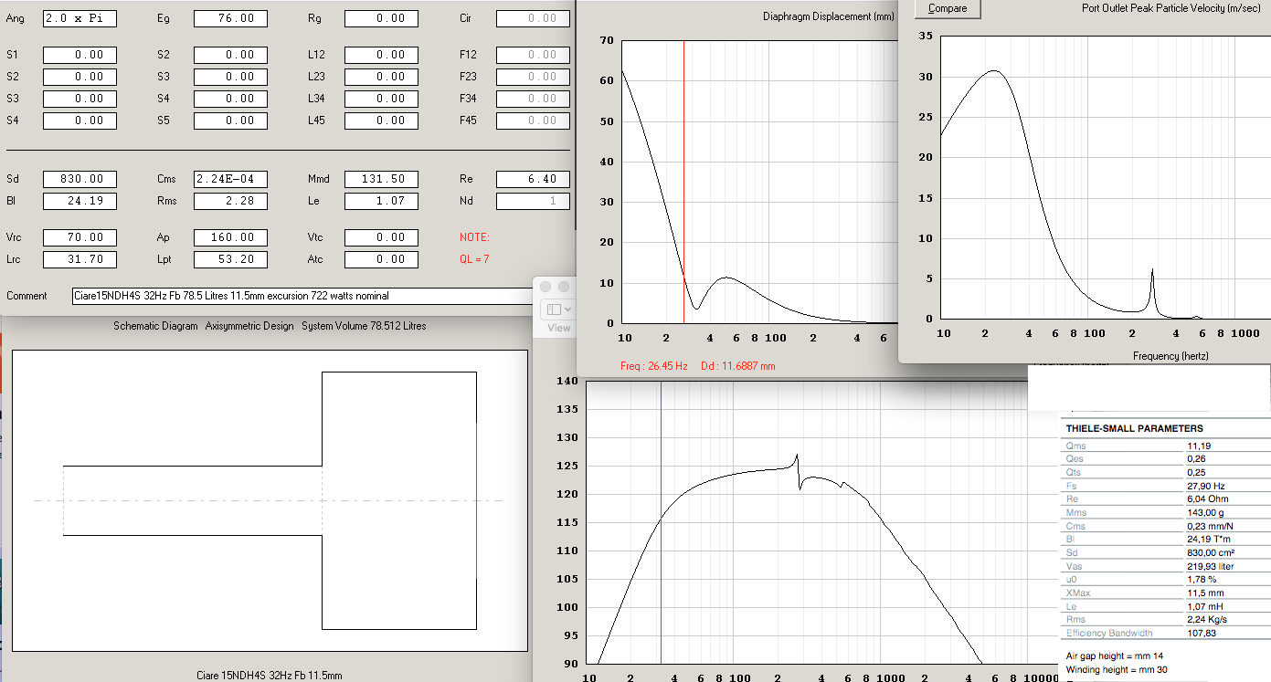This screenshot has width=1271, height=682.
Task: Edit the Lpt field 53.20
Action: pyautogui.click(x=230, y=259)
